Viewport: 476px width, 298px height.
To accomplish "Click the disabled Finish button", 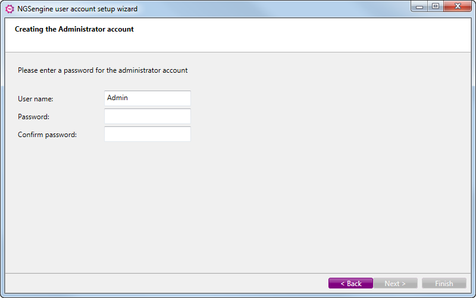I will click(x=444, y=283).
